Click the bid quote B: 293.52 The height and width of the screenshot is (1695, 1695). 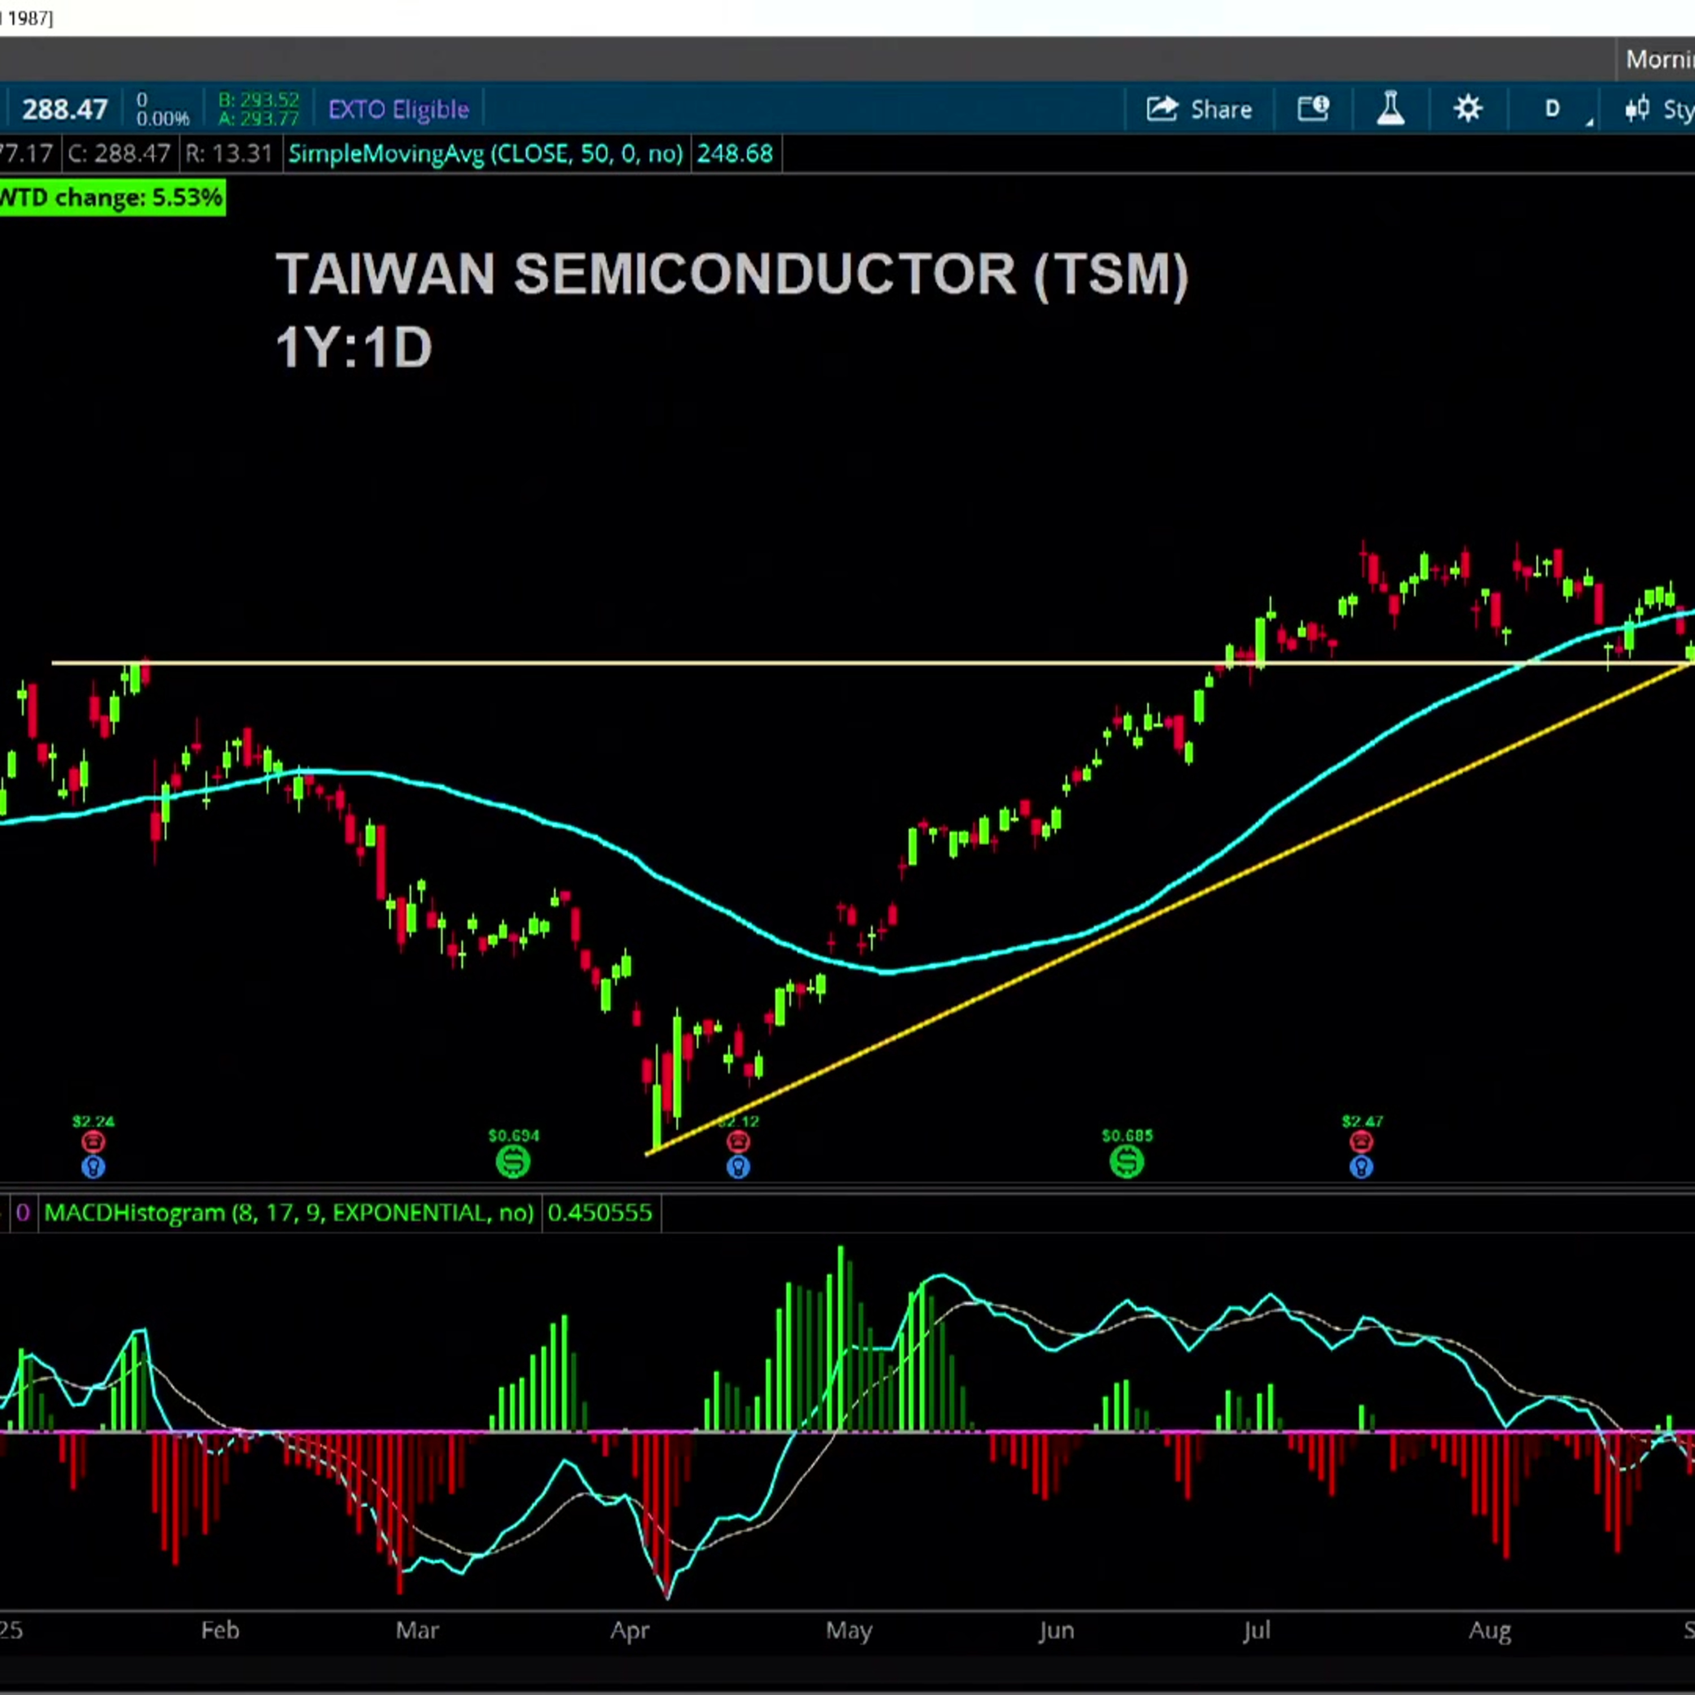(x=258, y=100)
